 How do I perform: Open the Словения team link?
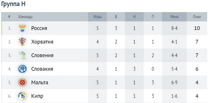point(42,55)
